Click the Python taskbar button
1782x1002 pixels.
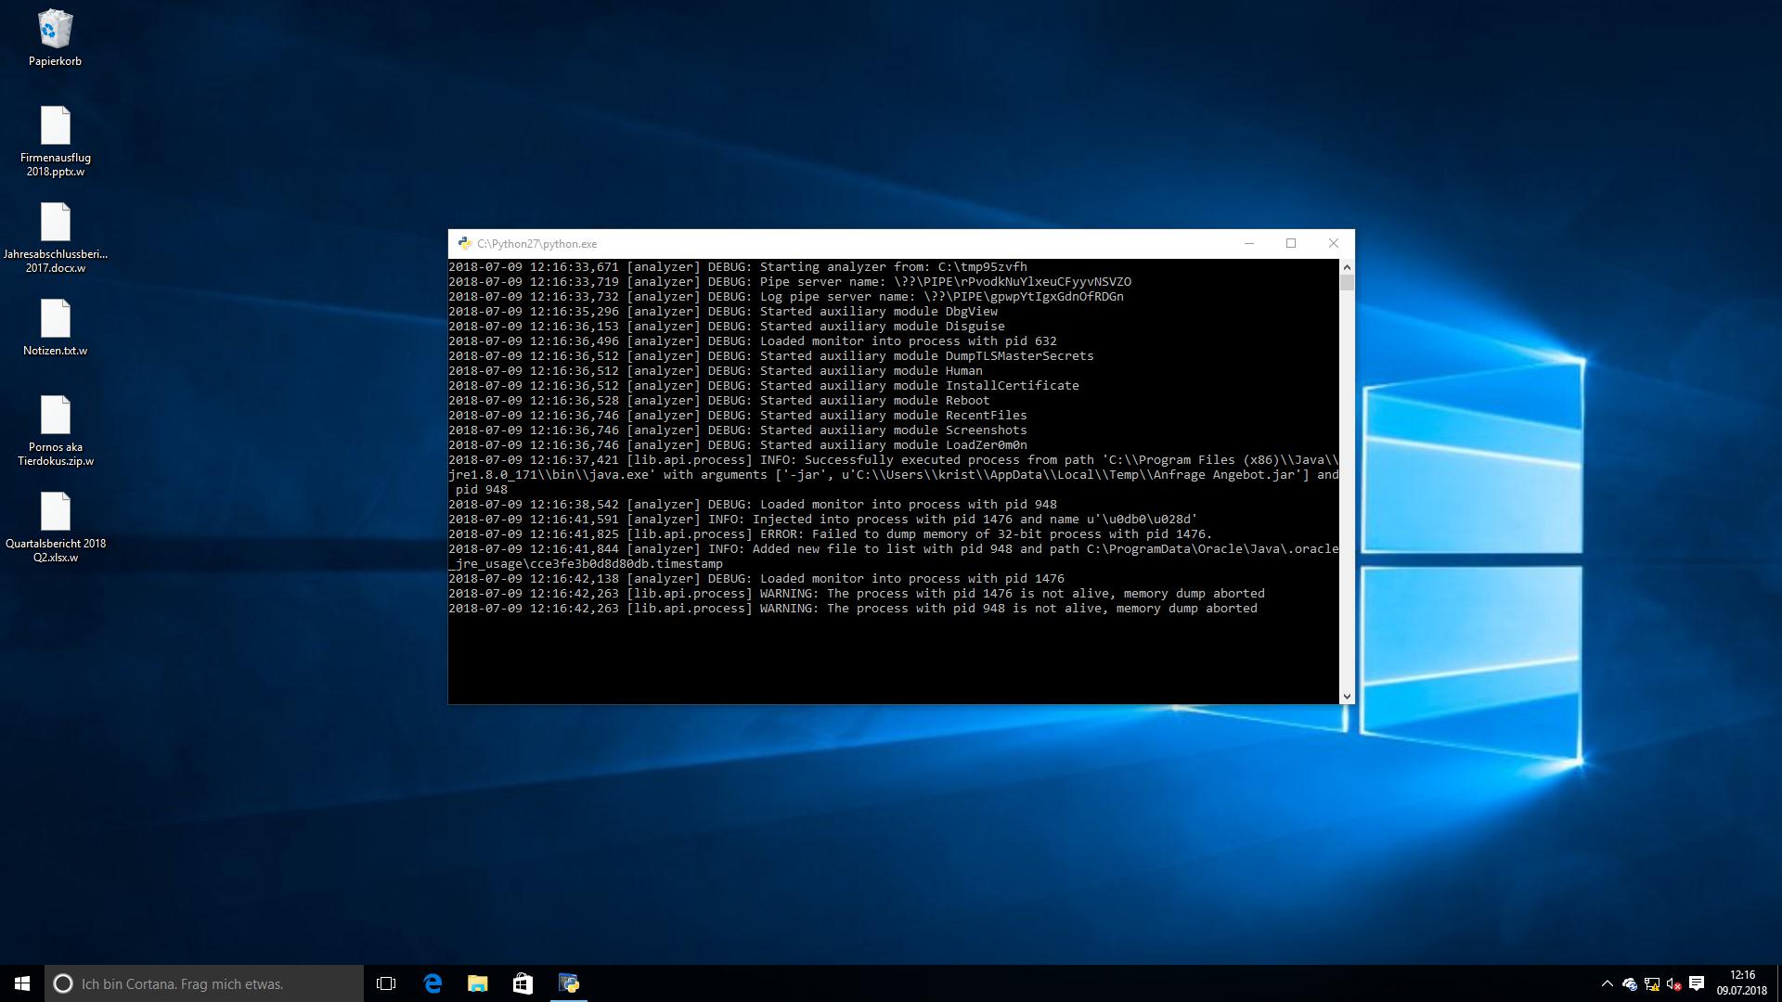pos(569,983)
